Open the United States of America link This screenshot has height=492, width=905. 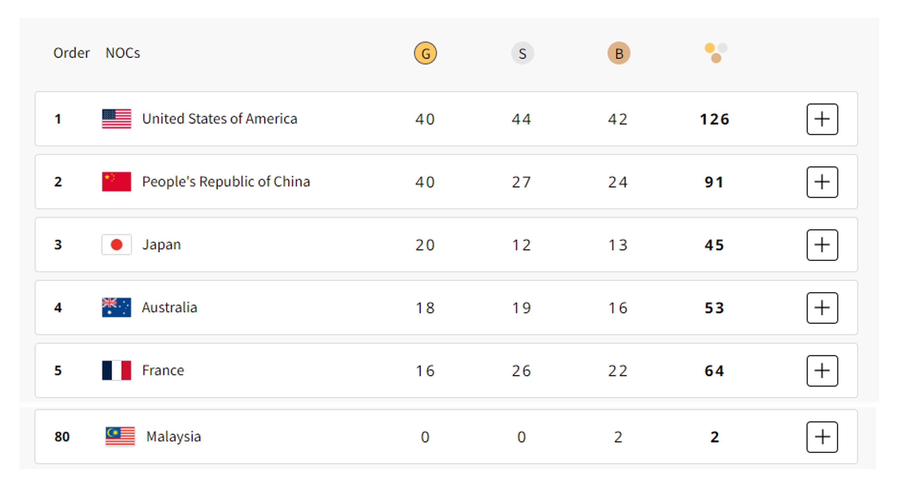pyautogui.click(x=220, y=119)
